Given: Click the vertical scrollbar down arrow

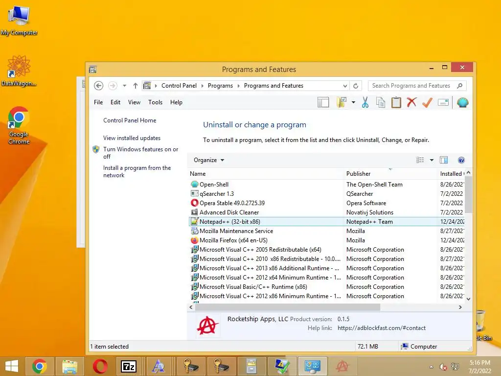Looking at the screenshot, I should point(468,299).
